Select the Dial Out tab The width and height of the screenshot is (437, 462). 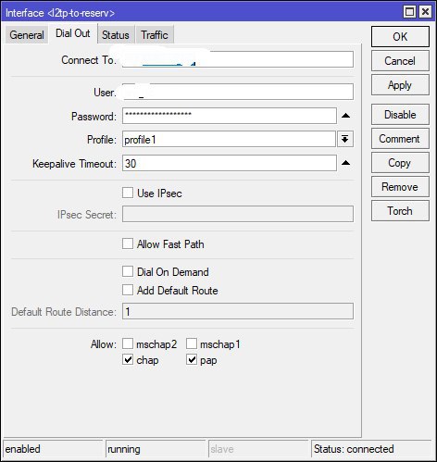(x=73, y=33)
